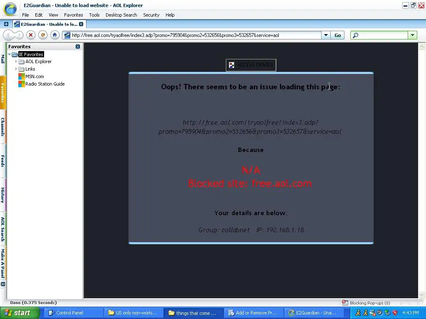The image size is (426, 319).
Task: Go to the Home page icon
Action: 55,35
